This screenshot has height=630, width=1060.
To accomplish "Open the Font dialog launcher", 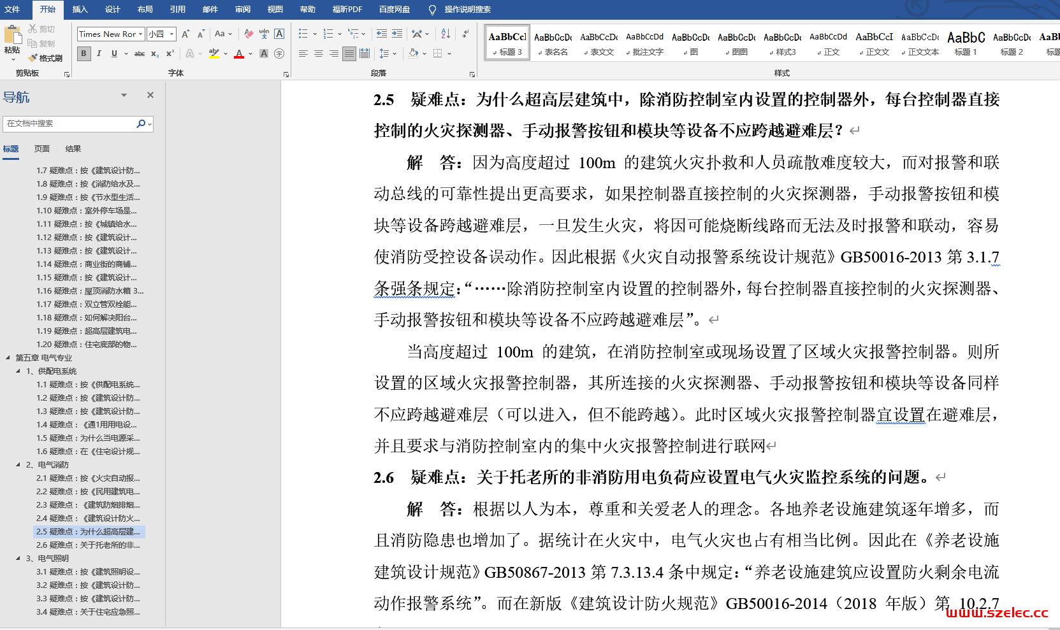I will pos(286,75).
